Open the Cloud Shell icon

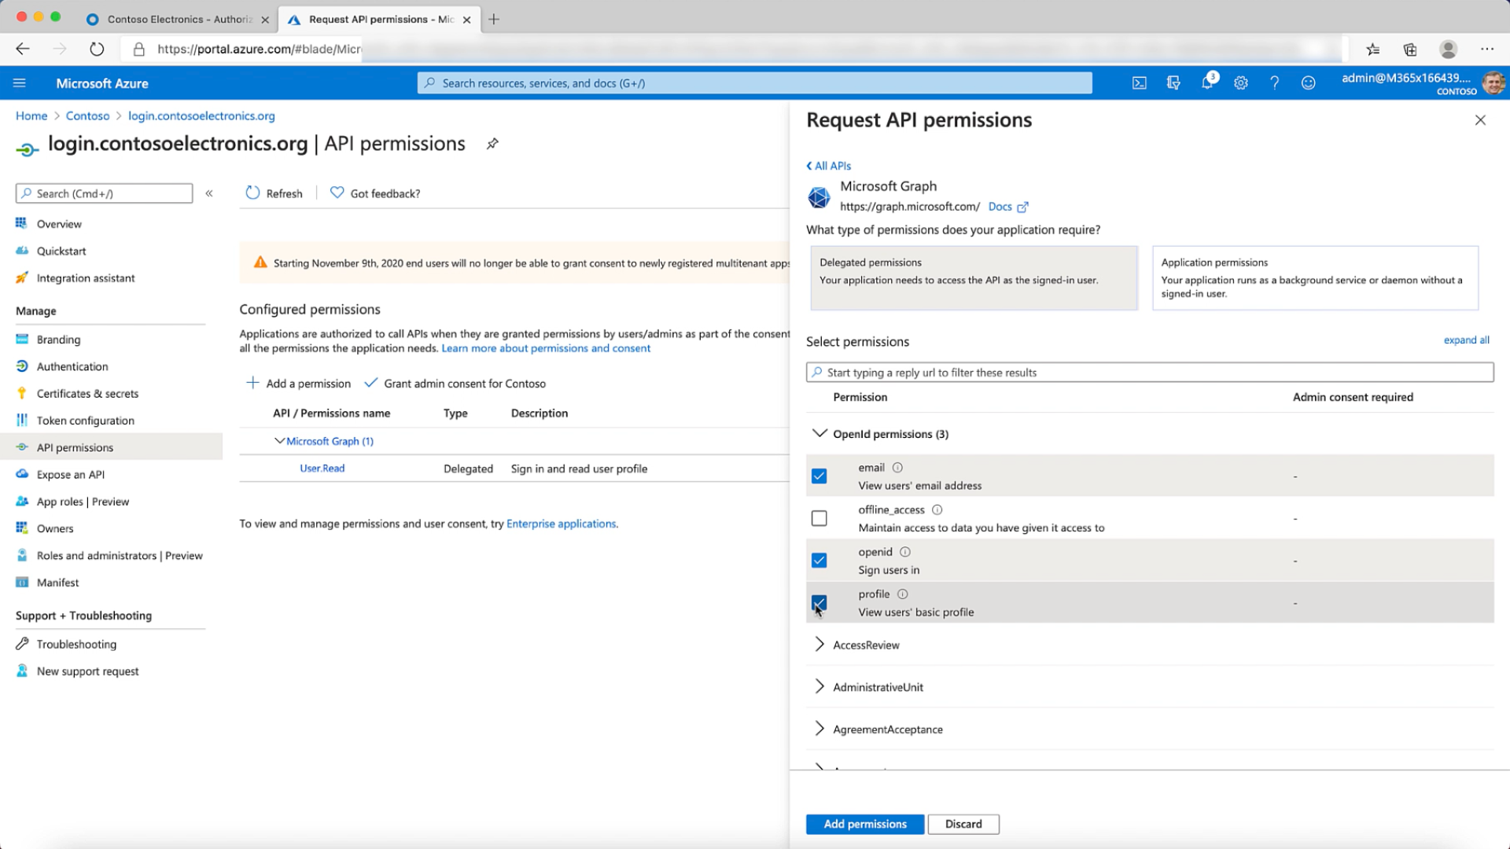coord(1139,83)
